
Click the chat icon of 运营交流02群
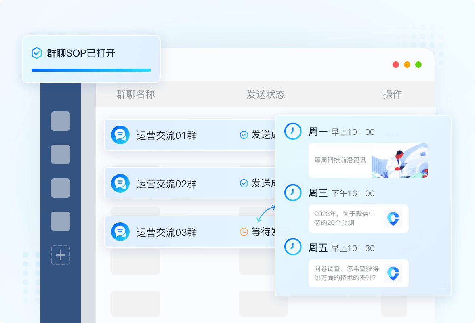(120, 183)
